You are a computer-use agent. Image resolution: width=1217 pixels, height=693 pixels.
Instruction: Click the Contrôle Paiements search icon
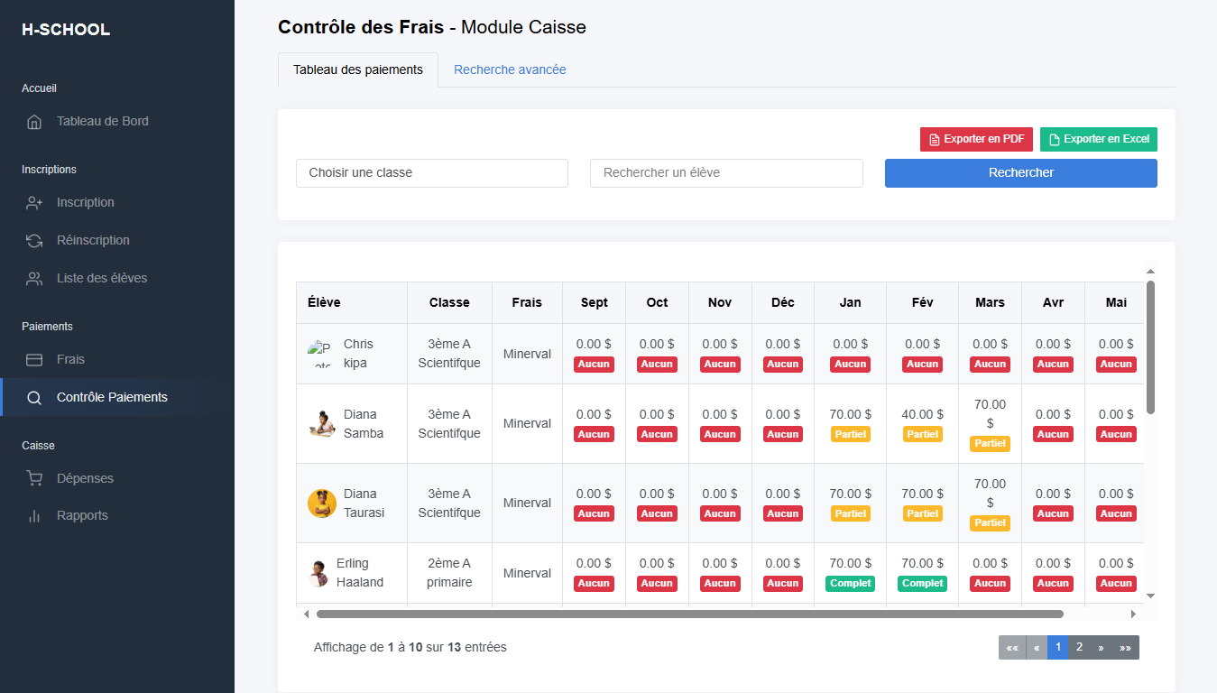tap(34, 398)
